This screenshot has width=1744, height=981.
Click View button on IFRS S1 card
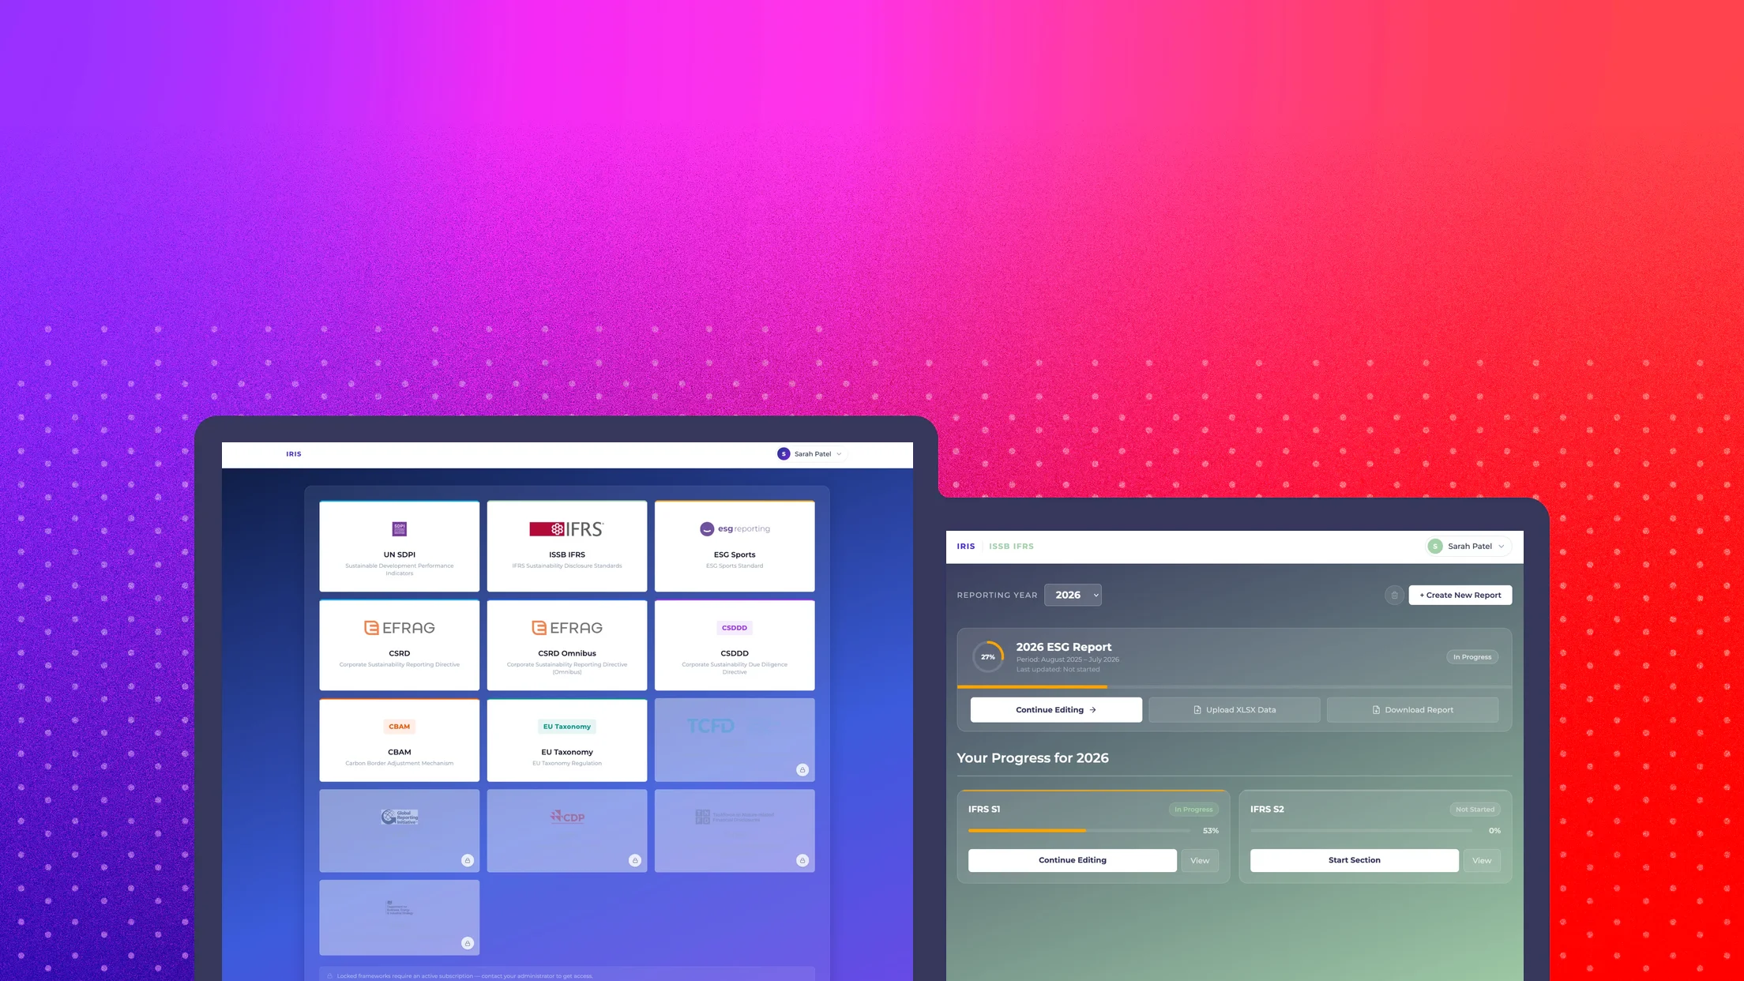coord(1200,861)
